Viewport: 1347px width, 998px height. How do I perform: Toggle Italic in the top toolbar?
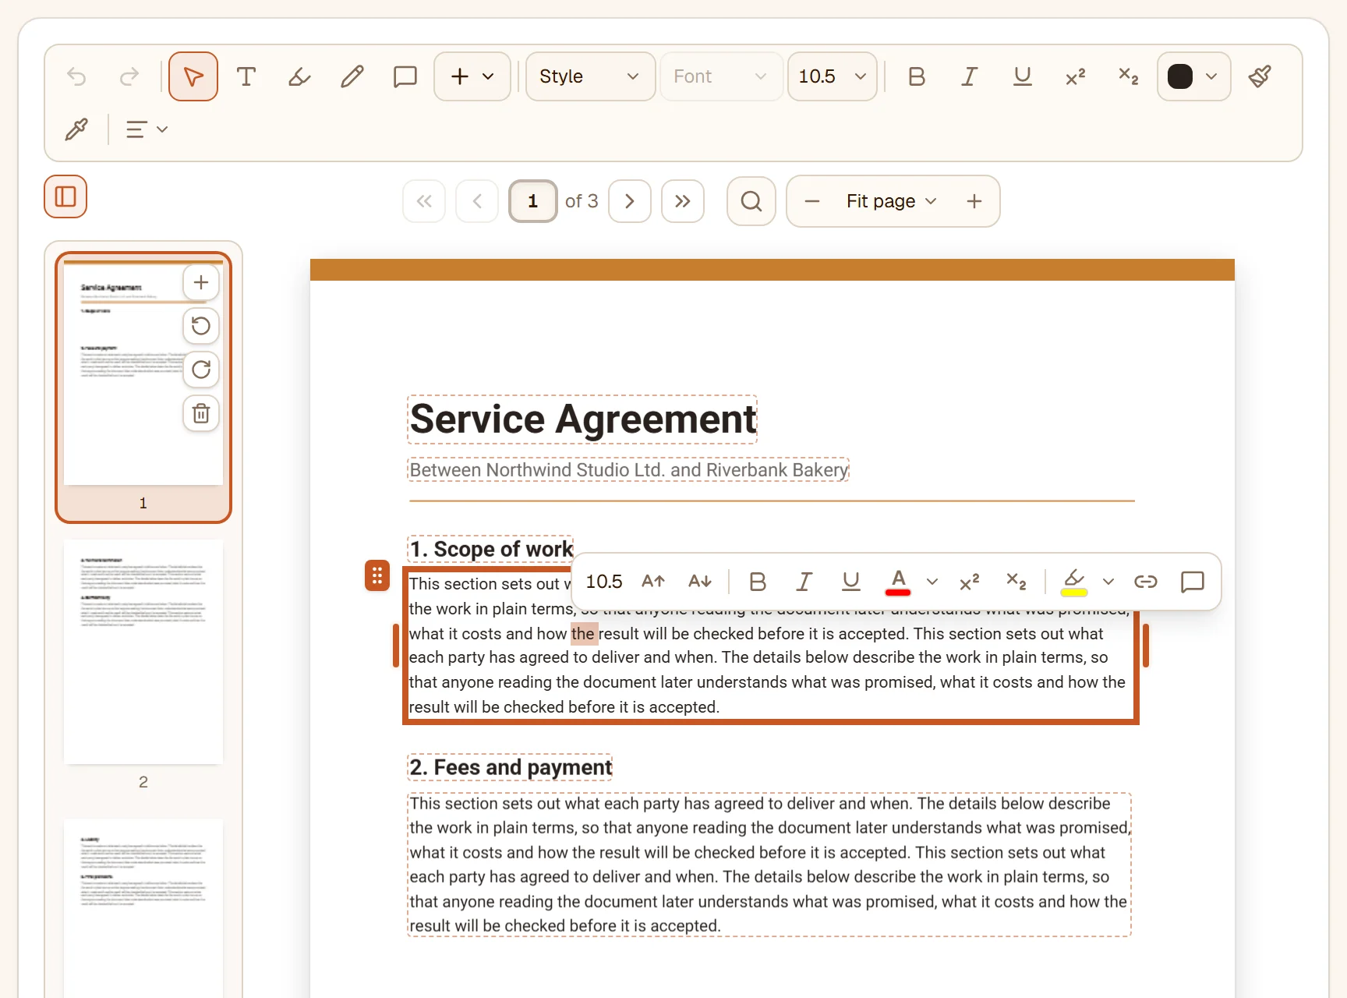[x=970, y=76]
